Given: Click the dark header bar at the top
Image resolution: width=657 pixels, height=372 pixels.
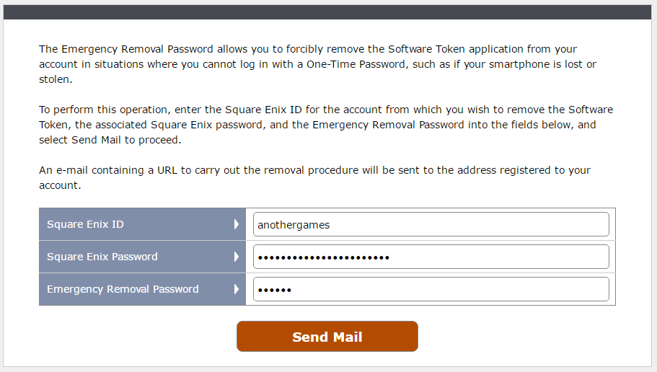Looking at the screenshot, I should [328, 13].
